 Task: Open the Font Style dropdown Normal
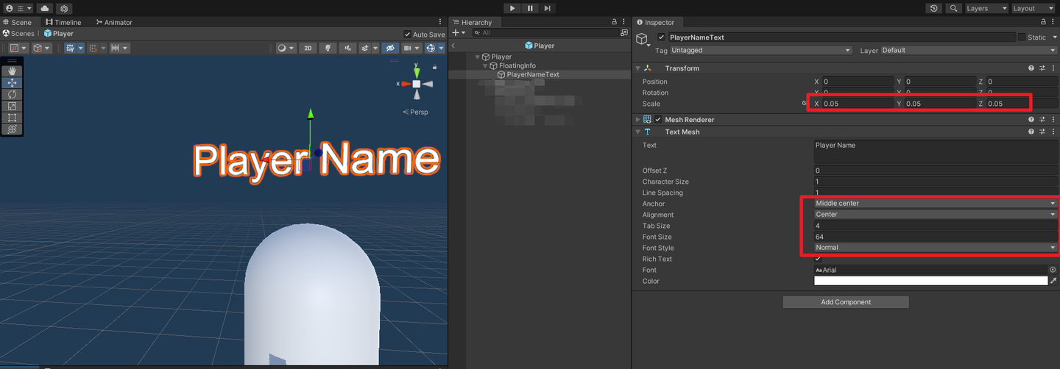point(936,248)
